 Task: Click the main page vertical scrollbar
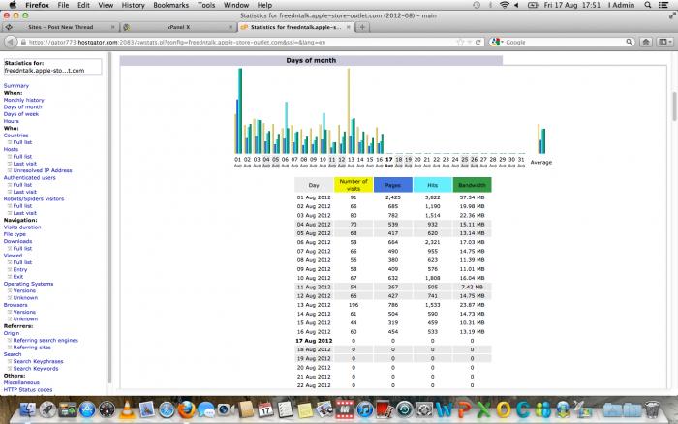click(674, 106)
